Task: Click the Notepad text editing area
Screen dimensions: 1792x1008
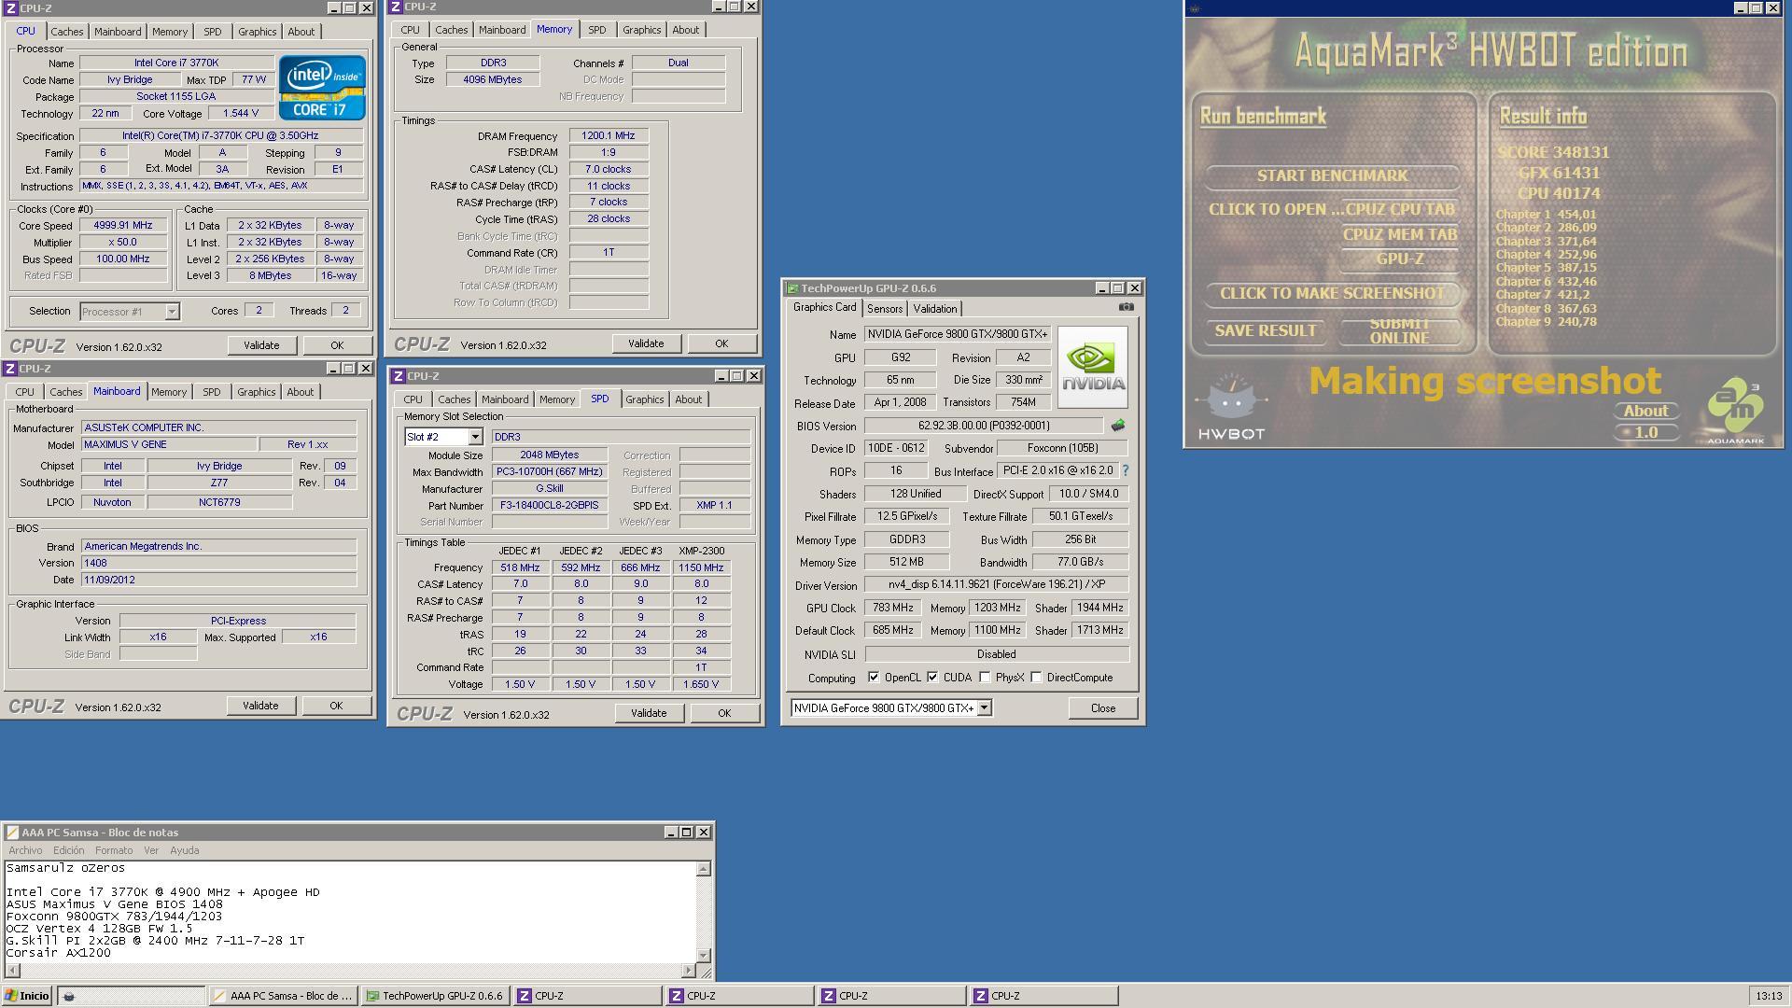Action: tap(351, 912)
